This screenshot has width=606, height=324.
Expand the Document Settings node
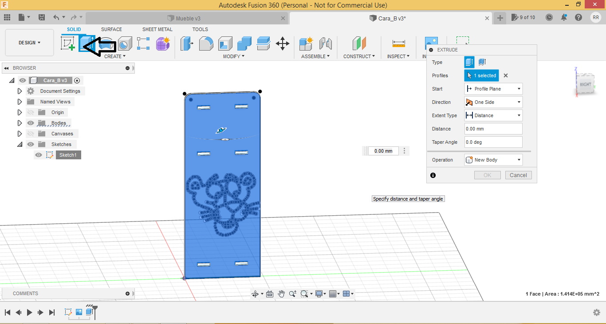(20, 91)
